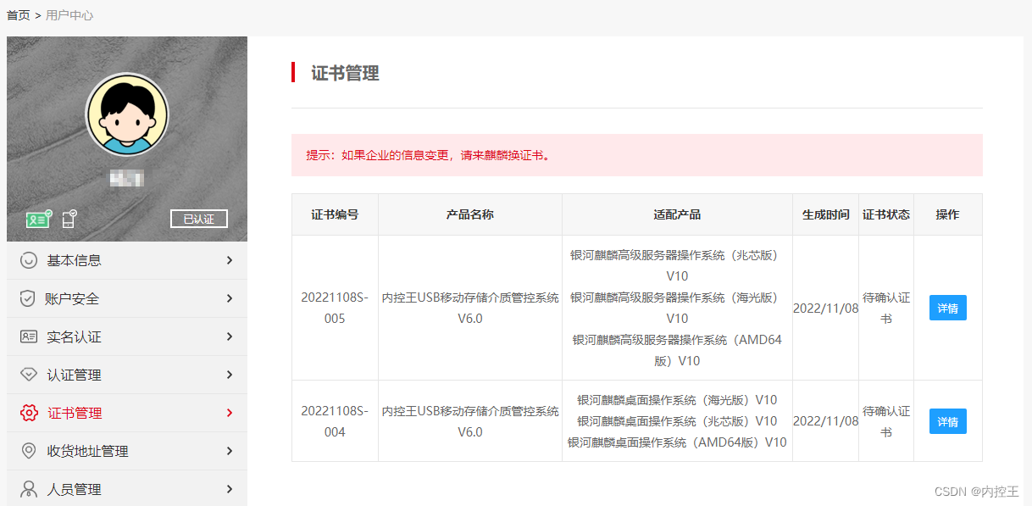Click the shield icon beside 账户安全

coord(28,298)
